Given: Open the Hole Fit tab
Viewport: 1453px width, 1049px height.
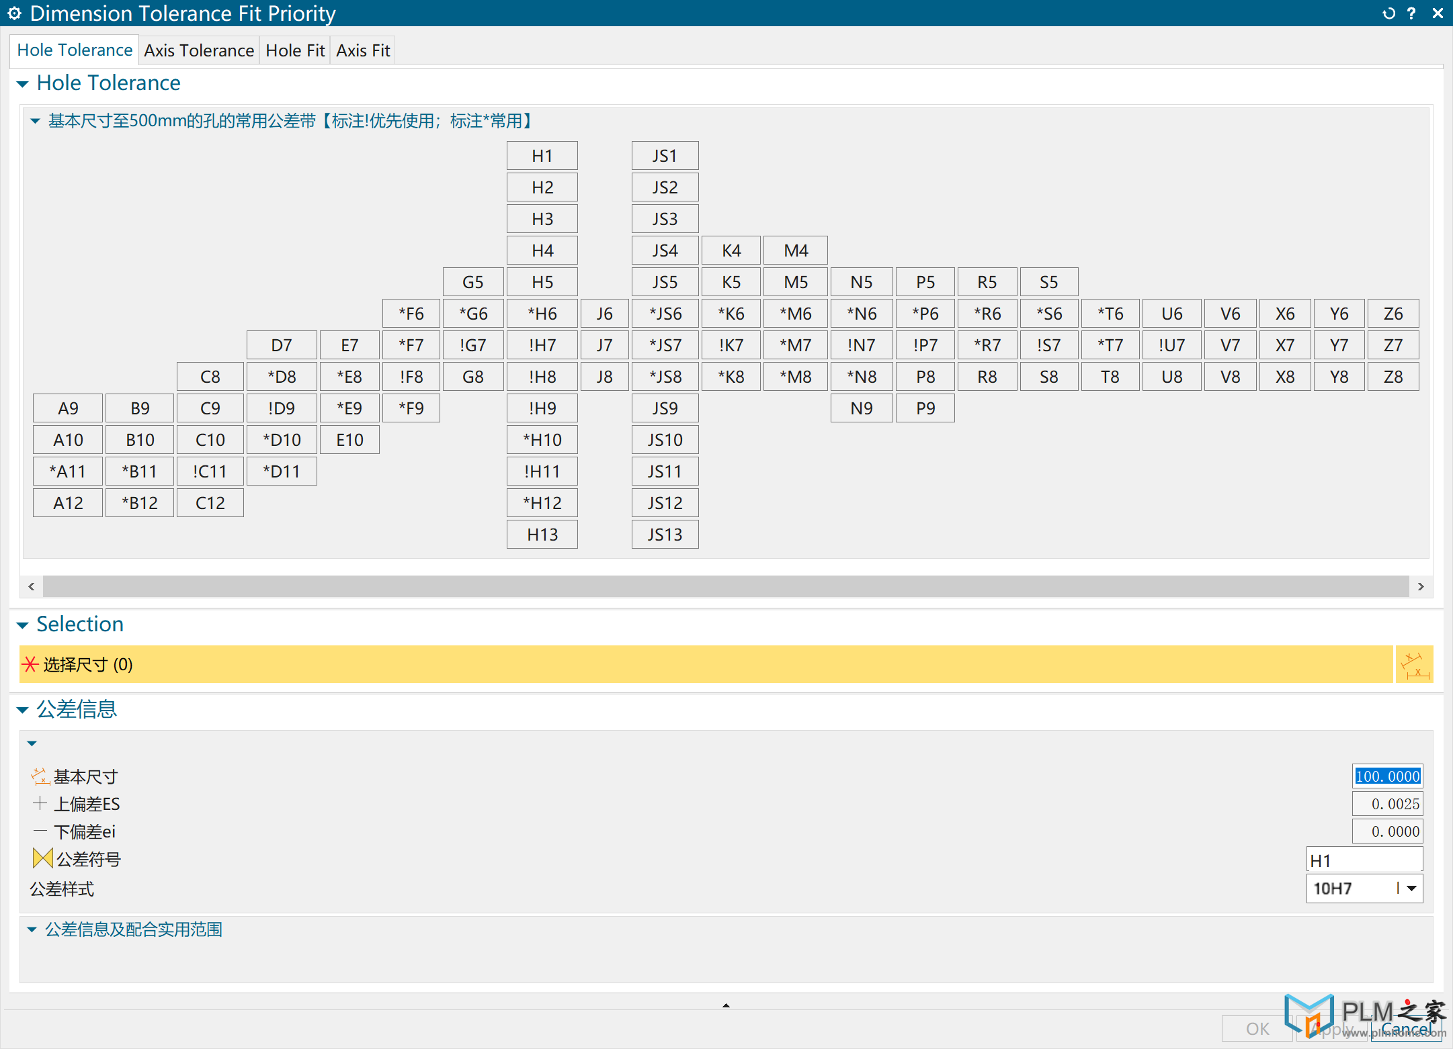Looking at the screenshot, I should point(295,50).
